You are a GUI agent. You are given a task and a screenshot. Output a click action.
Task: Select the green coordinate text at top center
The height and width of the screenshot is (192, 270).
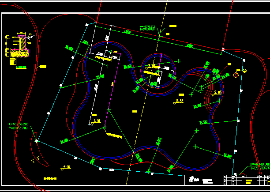point(147,28)
